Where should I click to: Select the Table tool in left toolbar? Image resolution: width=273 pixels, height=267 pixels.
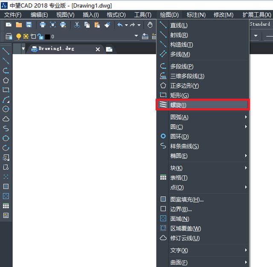6,206
